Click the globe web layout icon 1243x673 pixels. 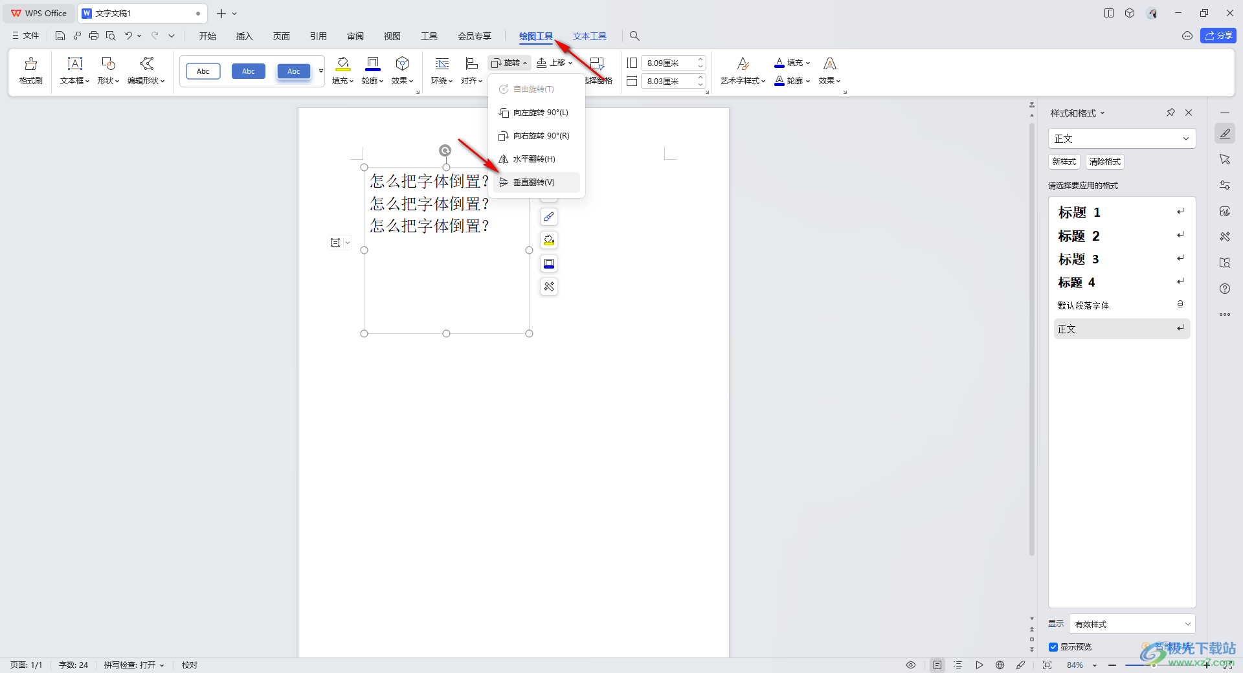pyautogui.click(x=1000, y=665)
